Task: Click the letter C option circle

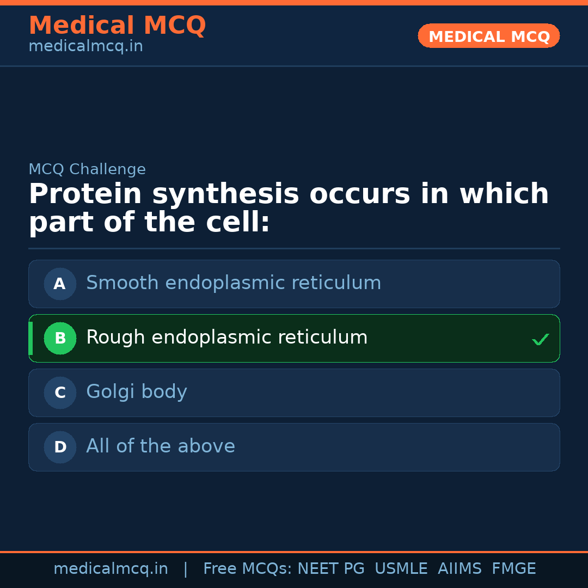Action: [x=60, y=393]
